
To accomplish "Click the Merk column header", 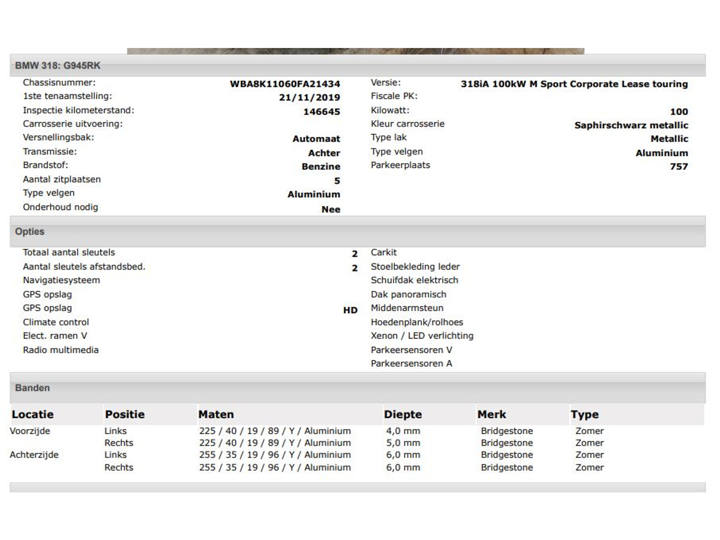I will [492, 414].
